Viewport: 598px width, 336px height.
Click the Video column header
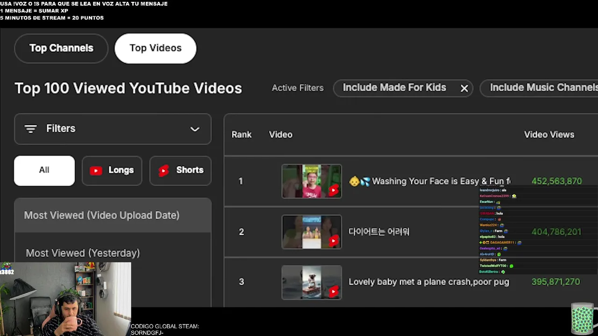click(281, 134)
